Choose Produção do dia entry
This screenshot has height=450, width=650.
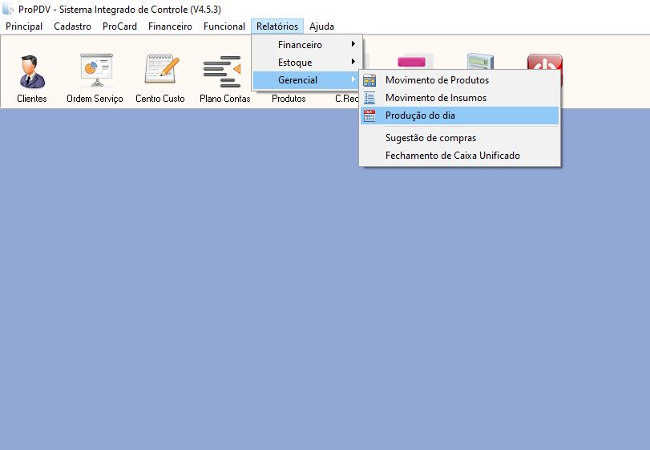click(x=460, y=116)
